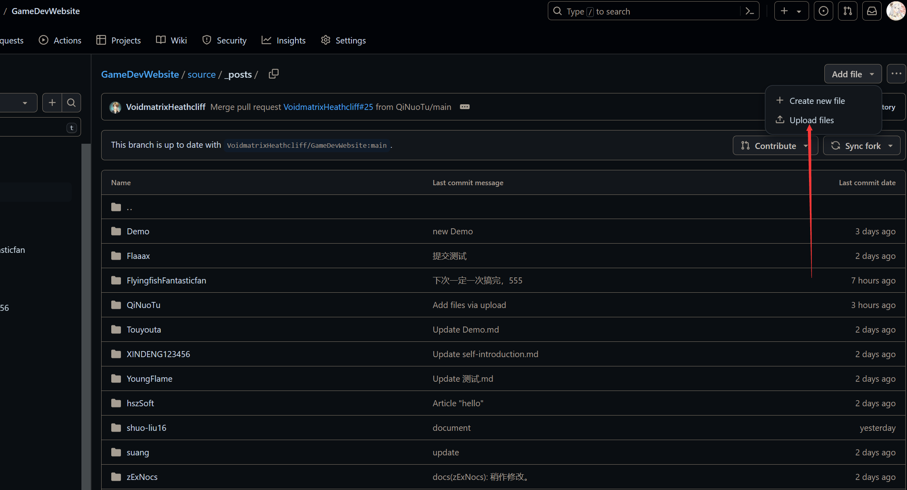907x490 pixels.
Task: Open the 'Add files via upload' commit message
Action: tap(469, 305)
